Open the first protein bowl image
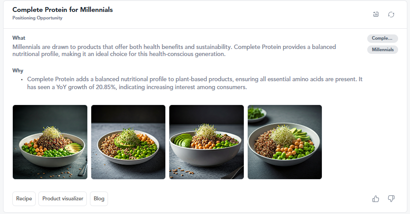 click(x=50, y=142)
